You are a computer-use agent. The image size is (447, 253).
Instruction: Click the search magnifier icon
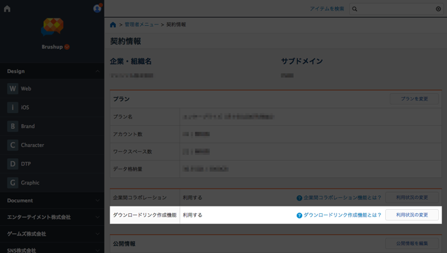[x=355, y=9]
